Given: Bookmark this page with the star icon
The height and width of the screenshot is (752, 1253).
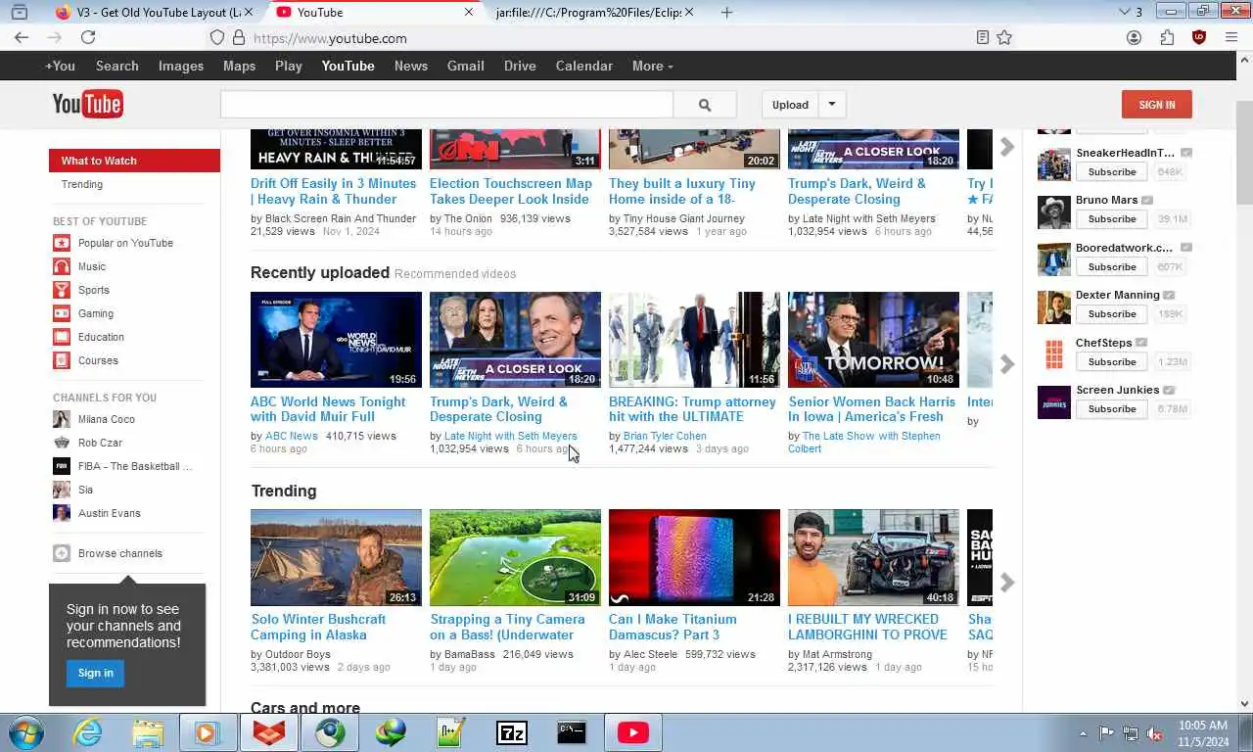Looking at the screenshot, I should click(1004, 37).
